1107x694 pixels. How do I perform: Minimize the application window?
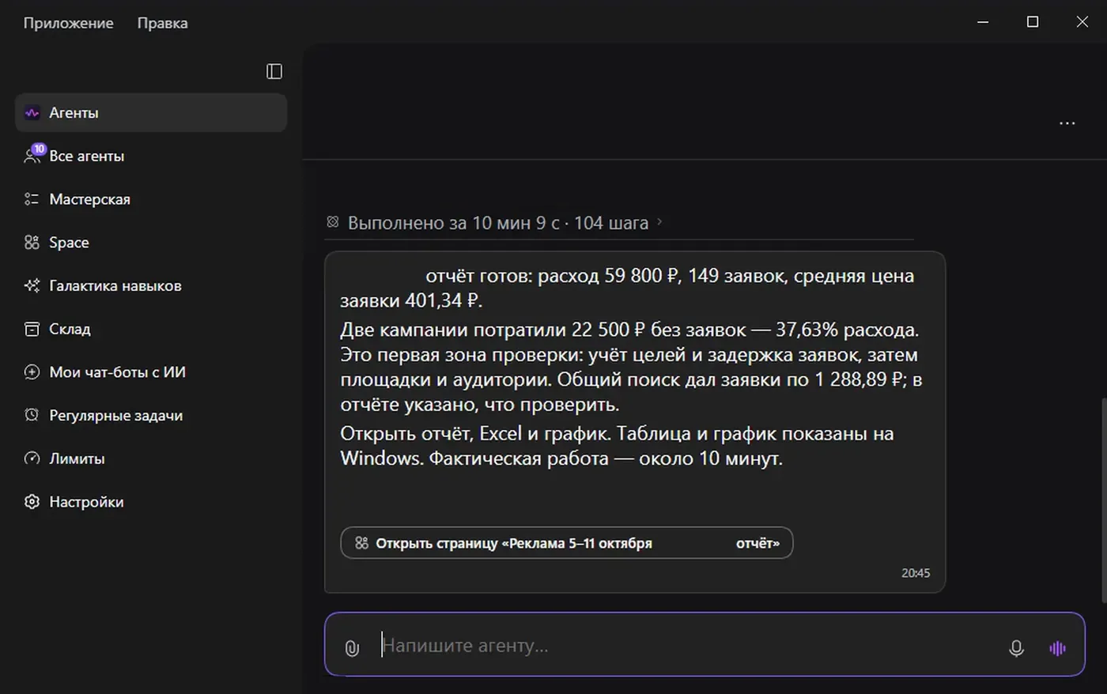pos(983,22)
